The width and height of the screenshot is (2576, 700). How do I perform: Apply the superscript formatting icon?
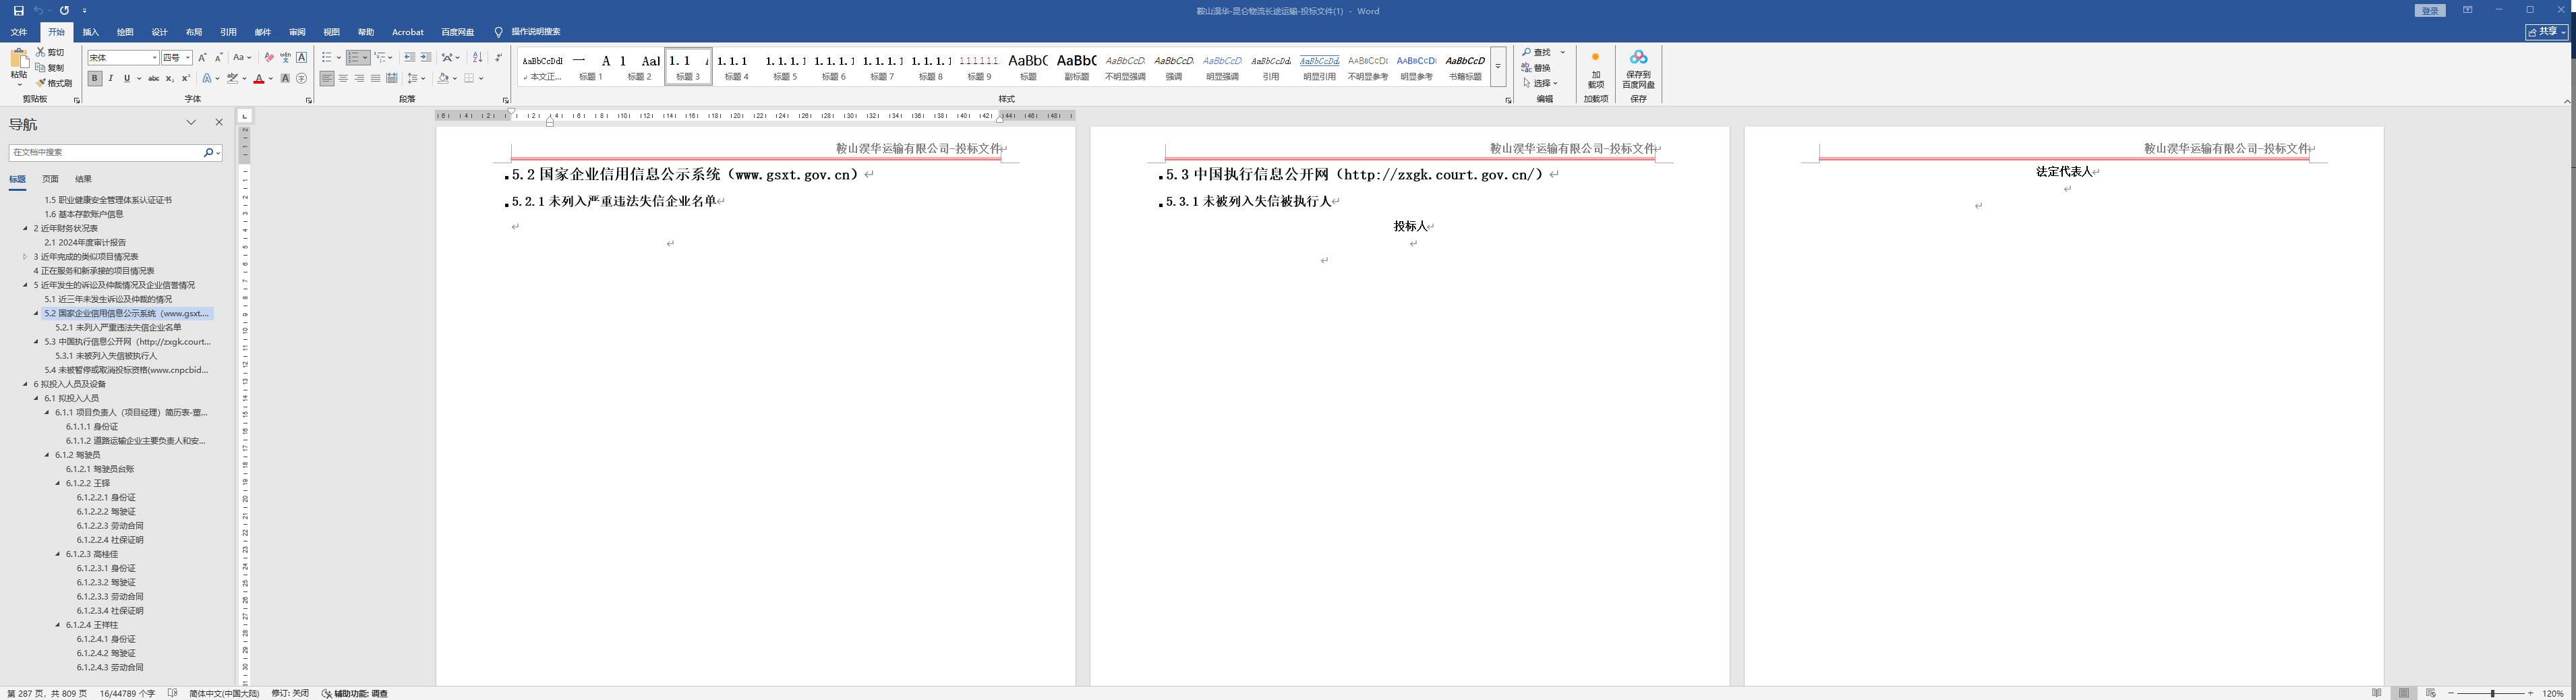186,79
